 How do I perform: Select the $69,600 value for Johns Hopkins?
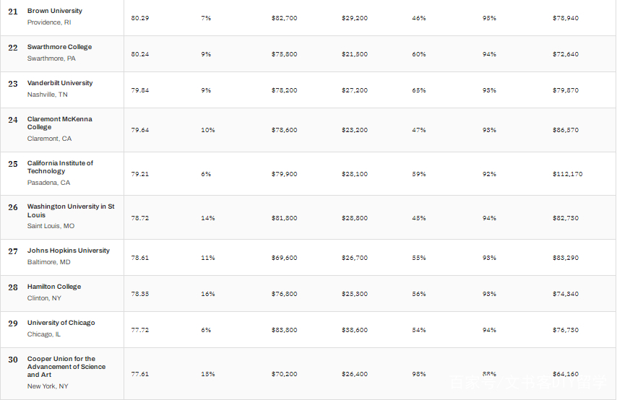284,258
